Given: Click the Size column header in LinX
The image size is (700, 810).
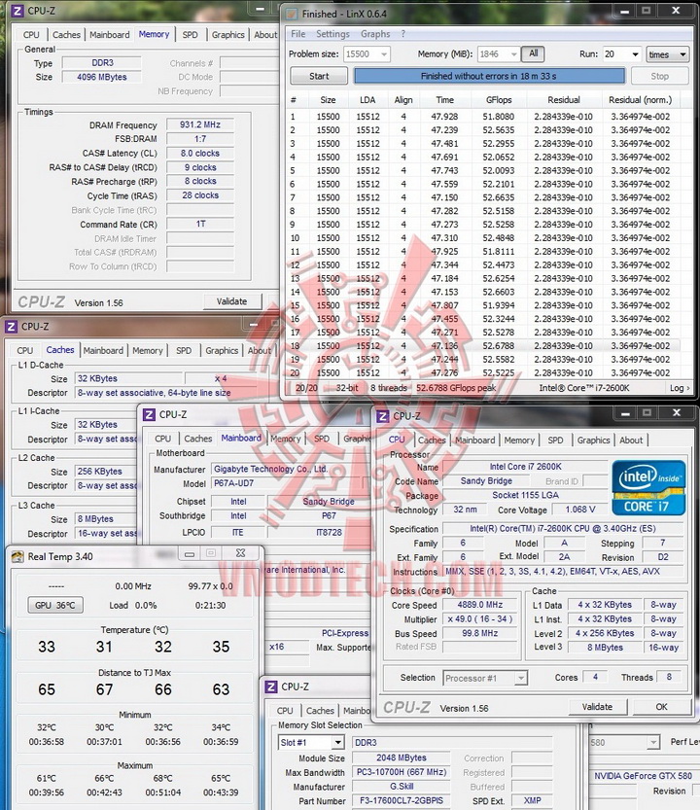Looking at the screenshot, I should pos(328,100).
